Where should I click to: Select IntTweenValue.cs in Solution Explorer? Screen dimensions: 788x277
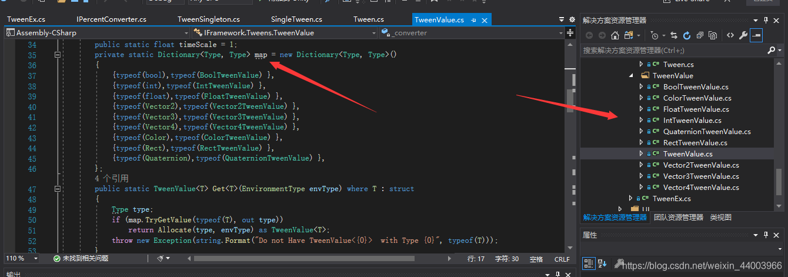tap(693, 120)
